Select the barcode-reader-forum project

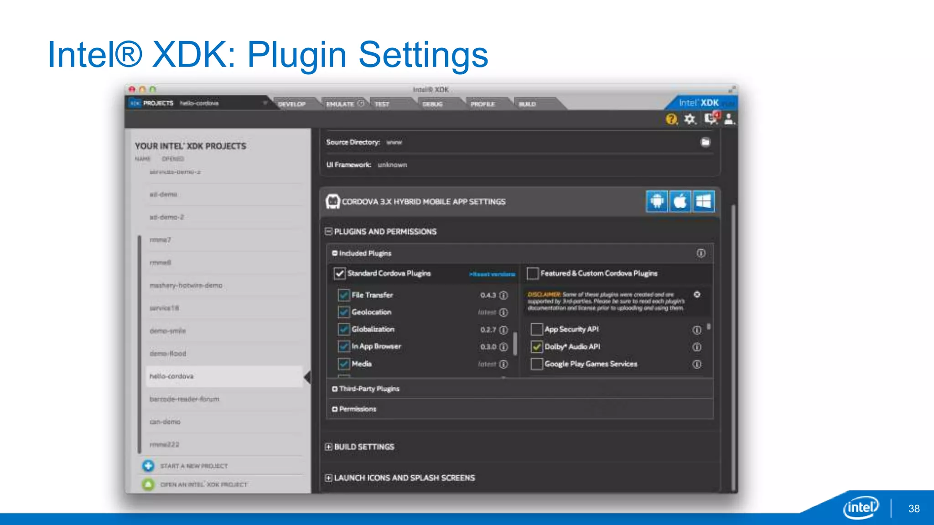[224, 399]
